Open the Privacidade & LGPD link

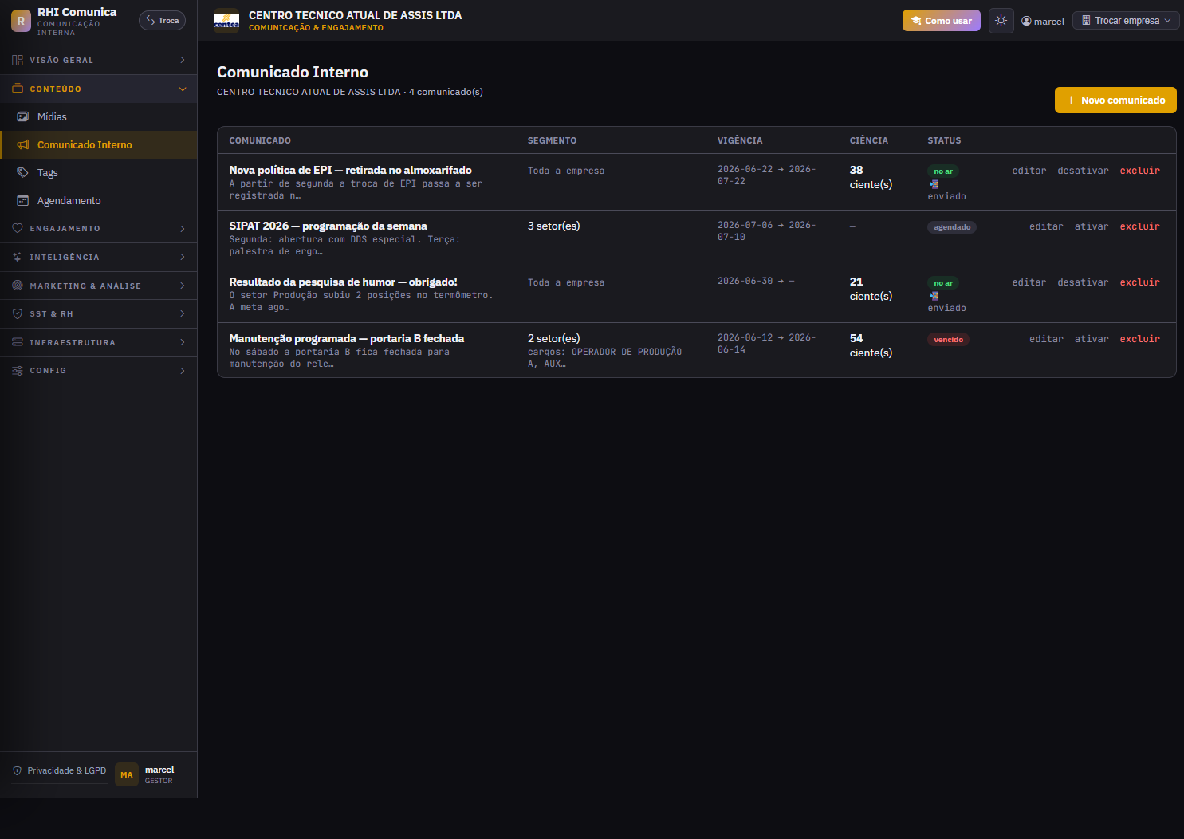(x=60, y=770)
